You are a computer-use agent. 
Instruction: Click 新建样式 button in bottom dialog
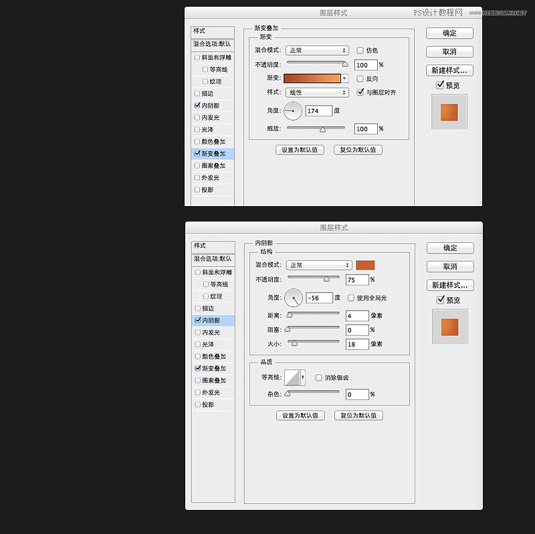(450, 285)
